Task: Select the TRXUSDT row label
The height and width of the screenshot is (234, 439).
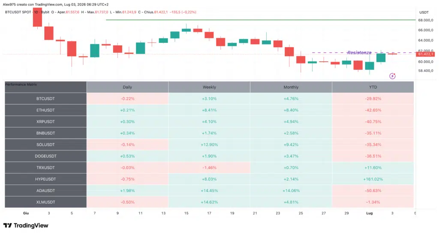Action: [x=45, y=168]
